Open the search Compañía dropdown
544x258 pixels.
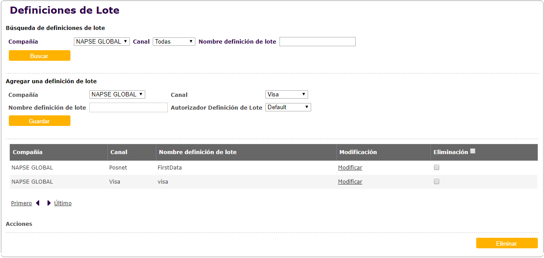point(102,41)
